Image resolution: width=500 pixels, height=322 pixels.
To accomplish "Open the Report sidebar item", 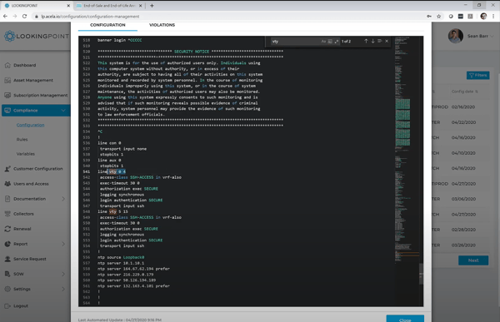I will pos(20,244).
